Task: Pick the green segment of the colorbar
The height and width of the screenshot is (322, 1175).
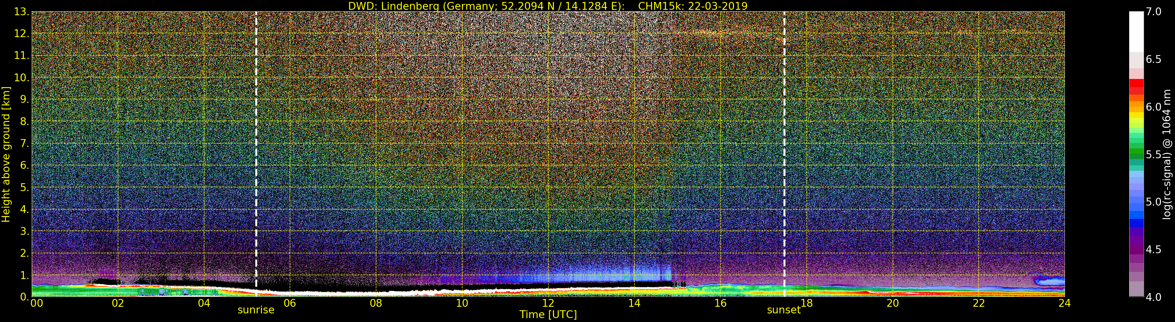Action: click(x=1136, y=150)
